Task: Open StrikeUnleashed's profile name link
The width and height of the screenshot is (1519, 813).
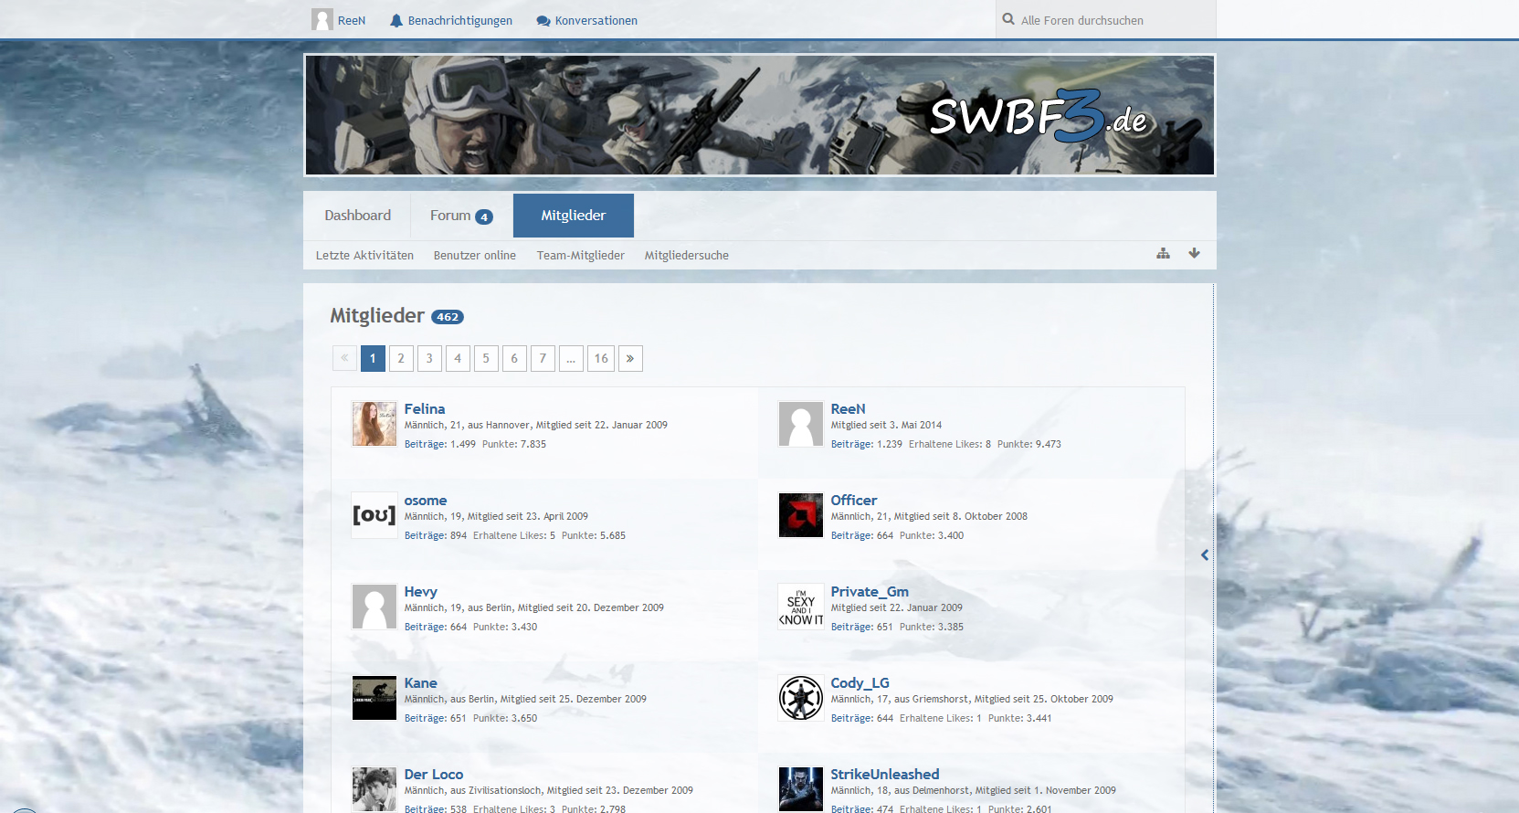Action: [885, 775]
